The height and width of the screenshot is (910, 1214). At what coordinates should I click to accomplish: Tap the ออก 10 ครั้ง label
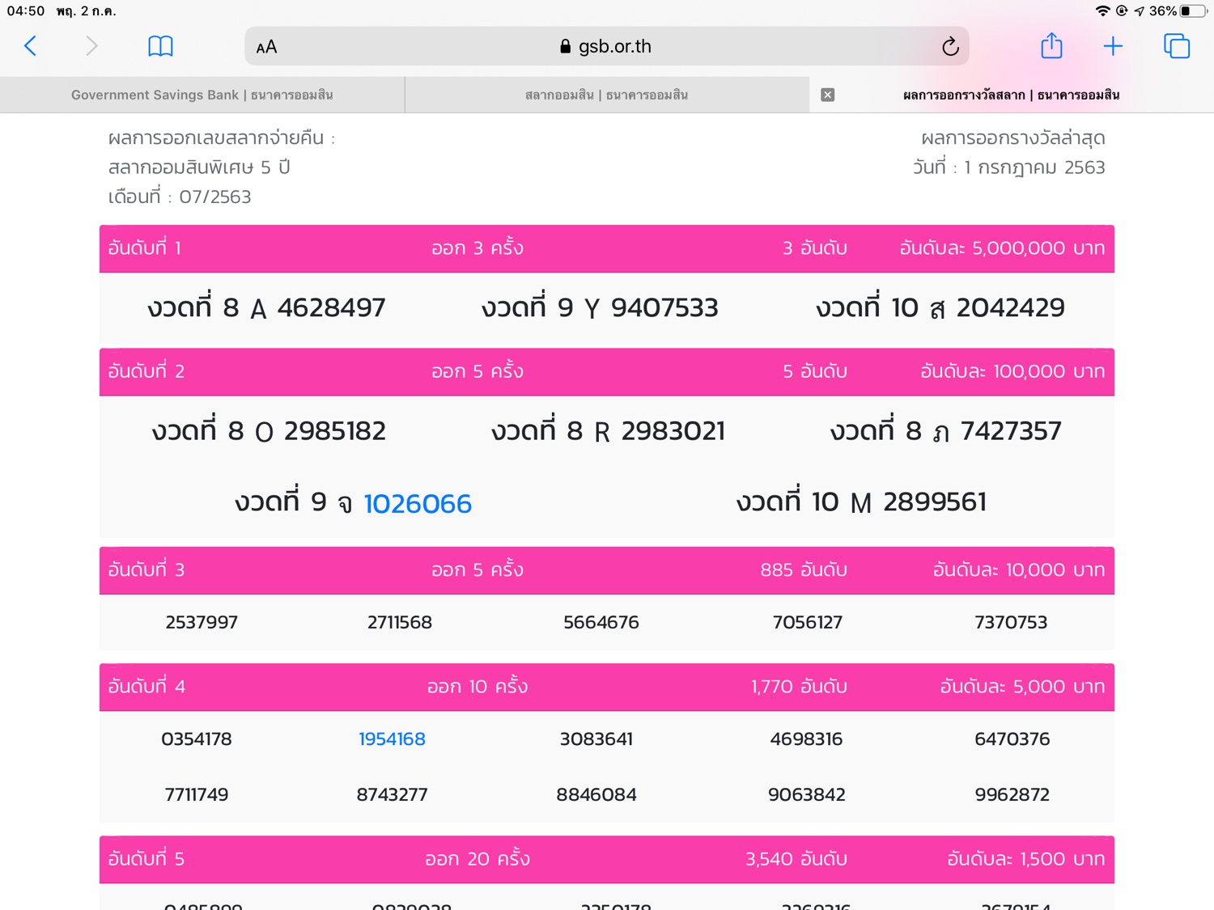click(478, 686)
